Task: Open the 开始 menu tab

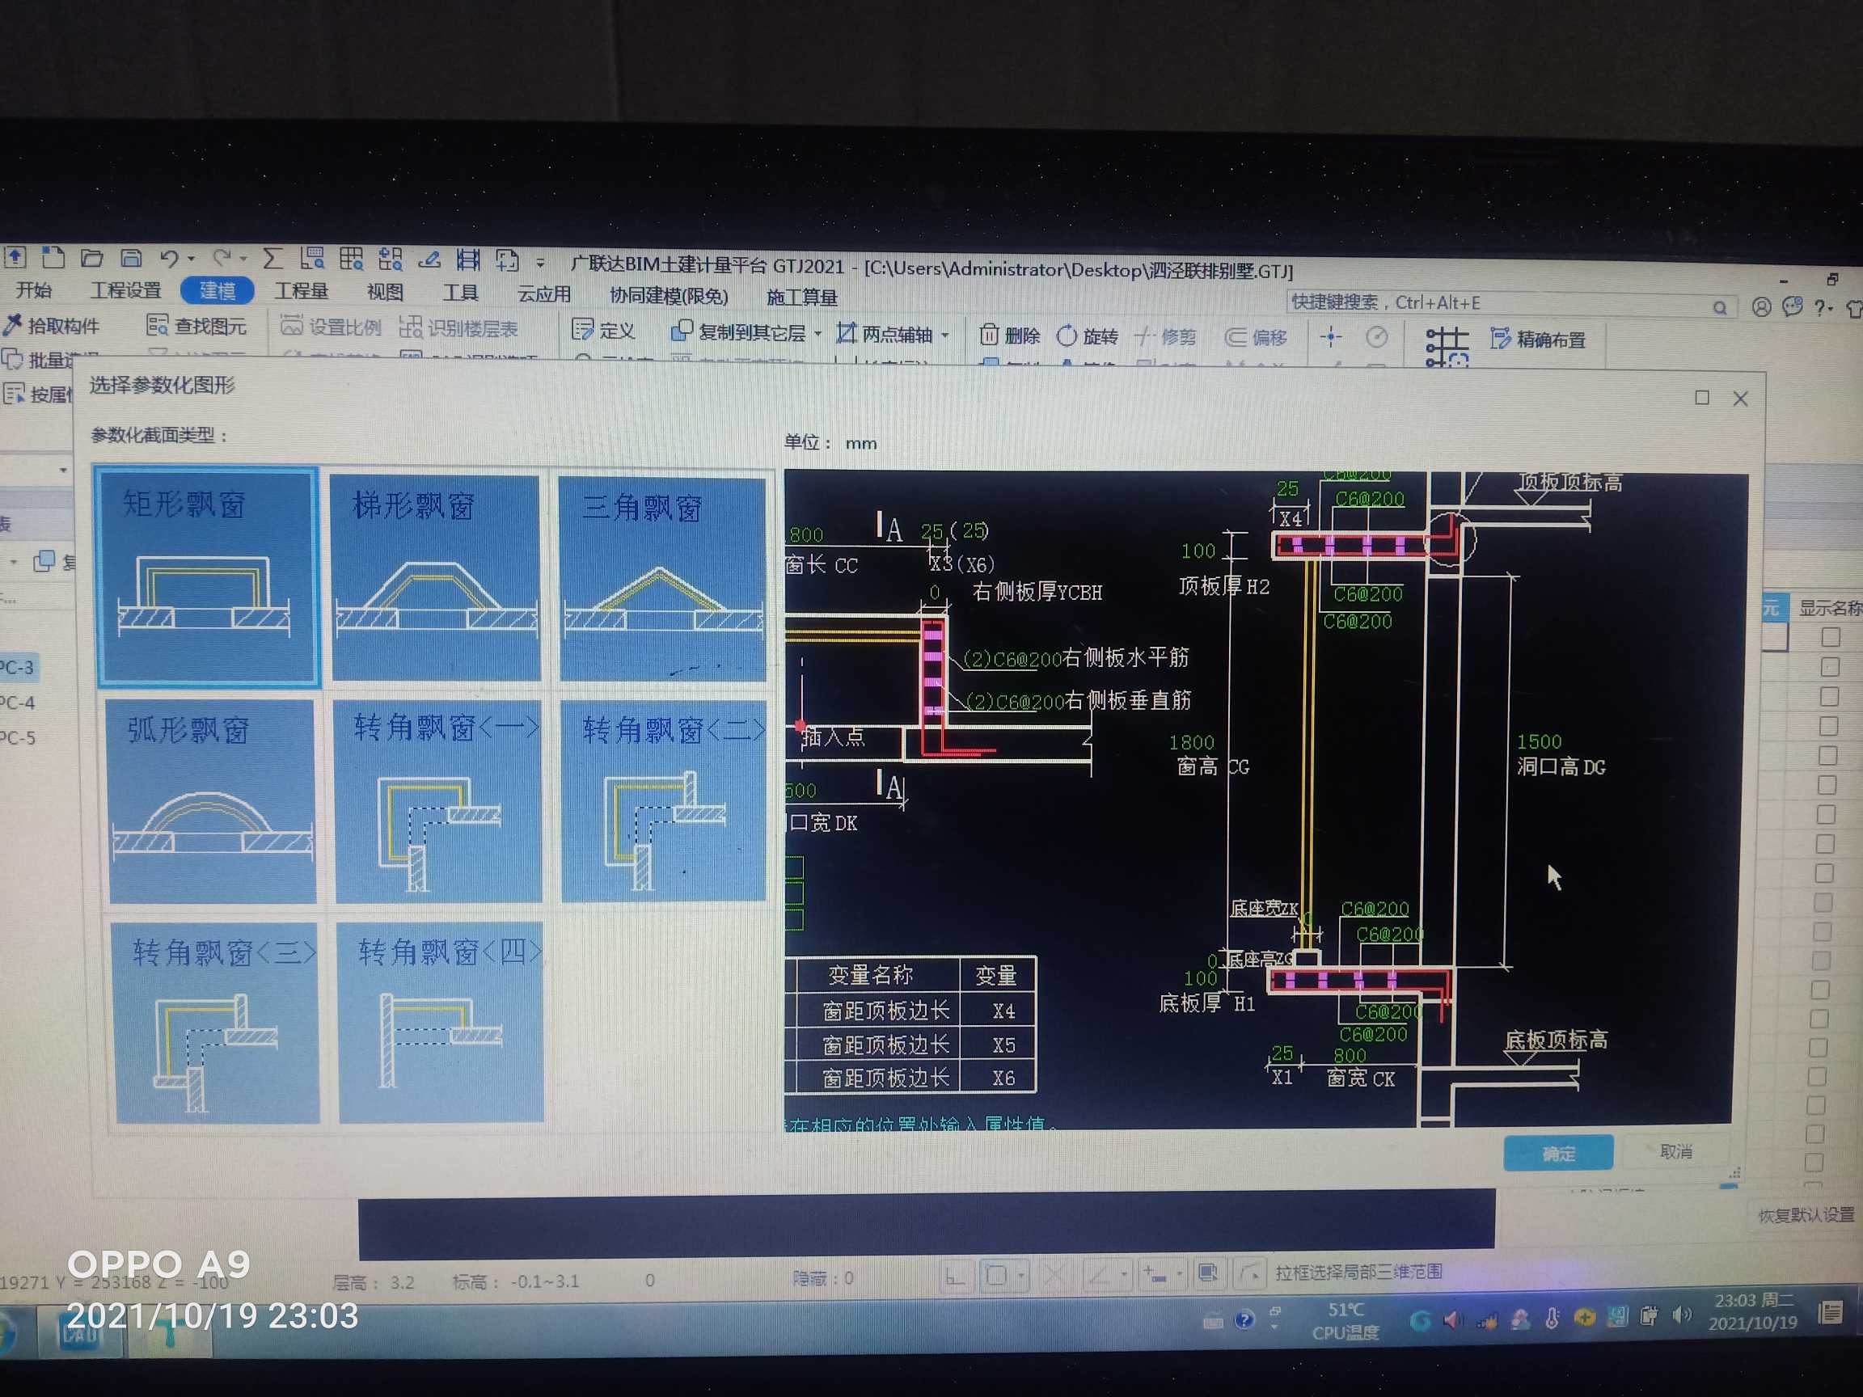Action: click(34, 289)
